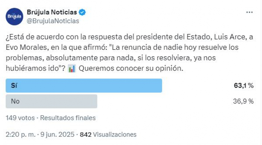
Task: View the 842 Visualizaciones analytics
Action: (x=108, y=134)
